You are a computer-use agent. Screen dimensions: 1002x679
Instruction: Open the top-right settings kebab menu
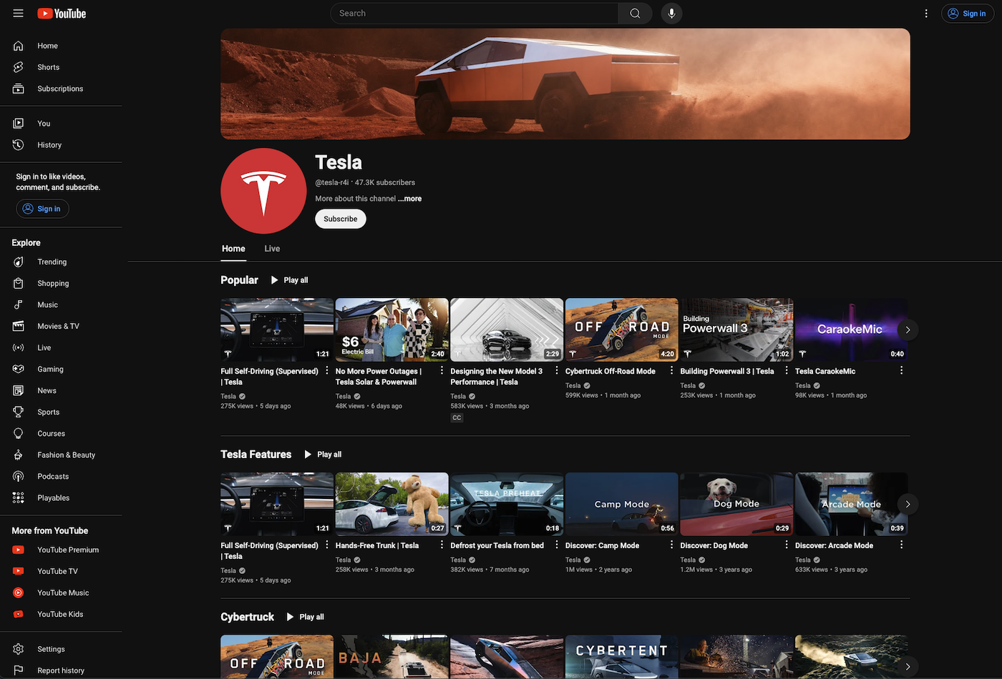(x=926, y=14)
